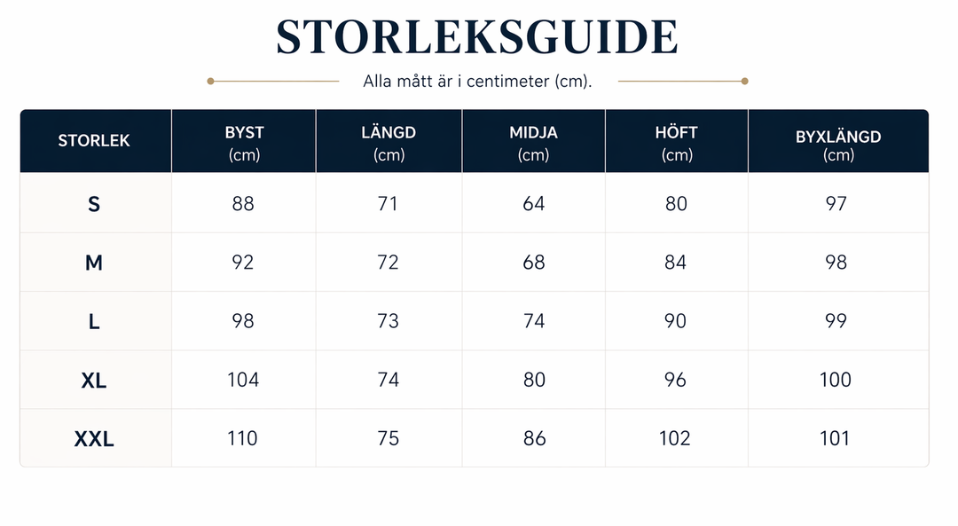Select trouser length value 100 for XL
The image size is (958, 526).
pyautogui.click(x=836, y=380)
